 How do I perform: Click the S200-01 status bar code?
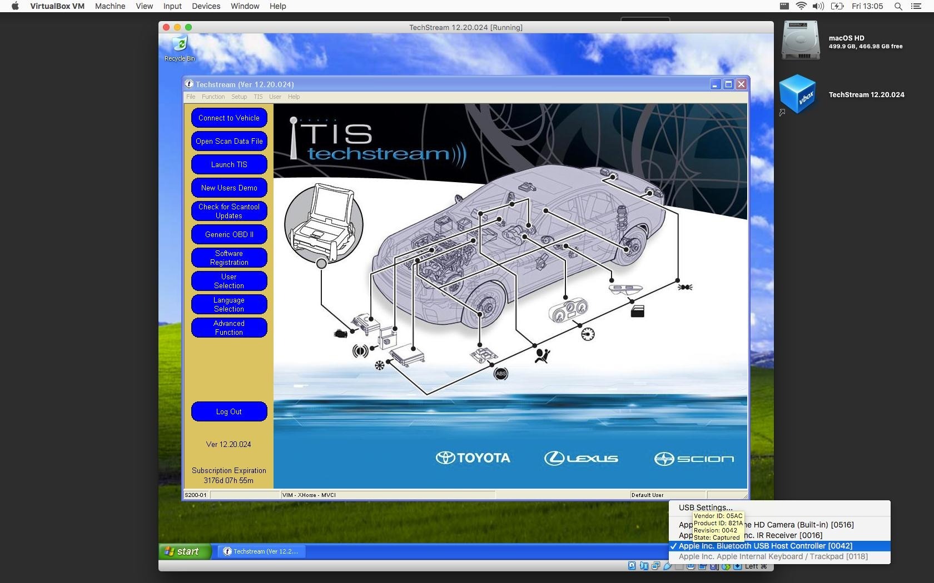pyautogui.click(x=196, y=495)
